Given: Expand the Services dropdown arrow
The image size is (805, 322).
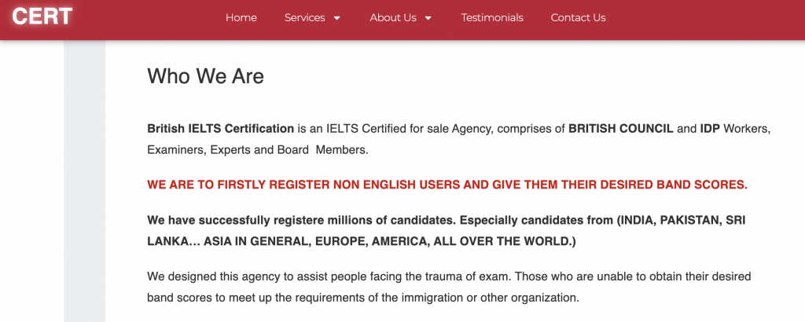Looking at the screenshot, I should [x=336, y=18].
